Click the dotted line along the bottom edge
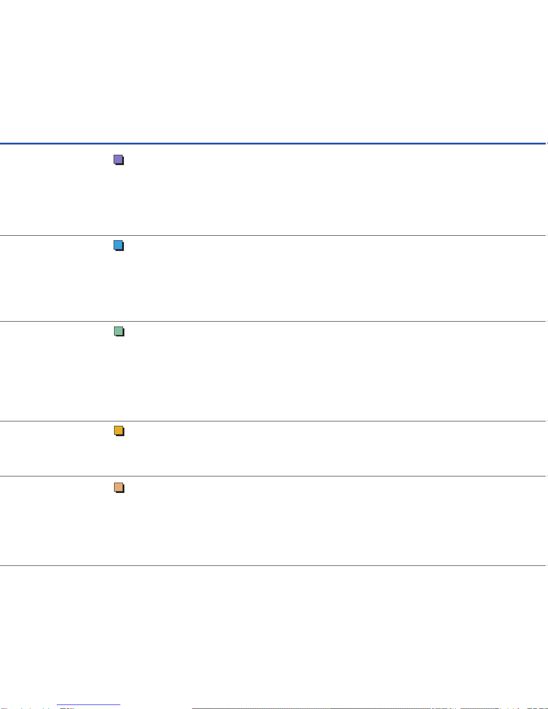 tap(358, 708)
